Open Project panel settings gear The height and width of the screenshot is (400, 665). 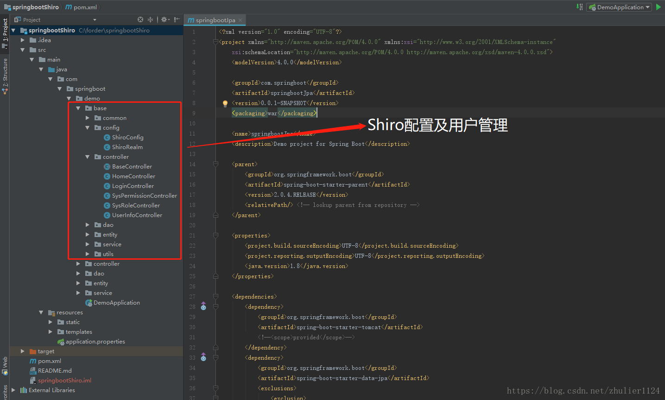click(165, 19)
